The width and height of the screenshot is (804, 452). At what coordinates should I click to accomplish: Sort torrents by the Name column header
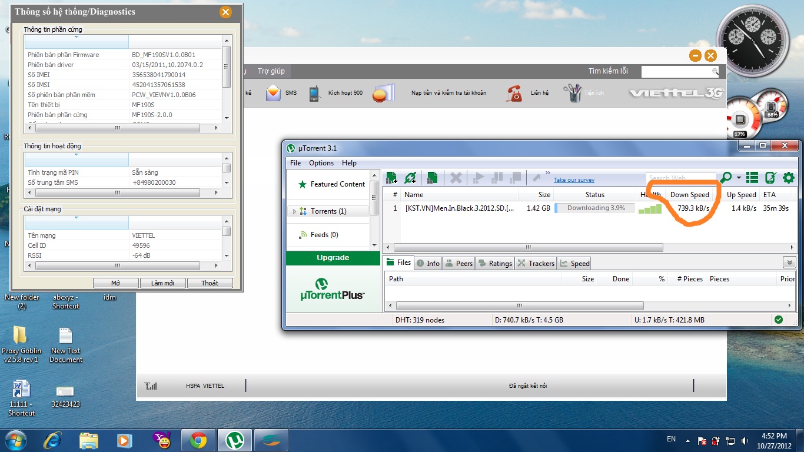(x=460, y=195)
